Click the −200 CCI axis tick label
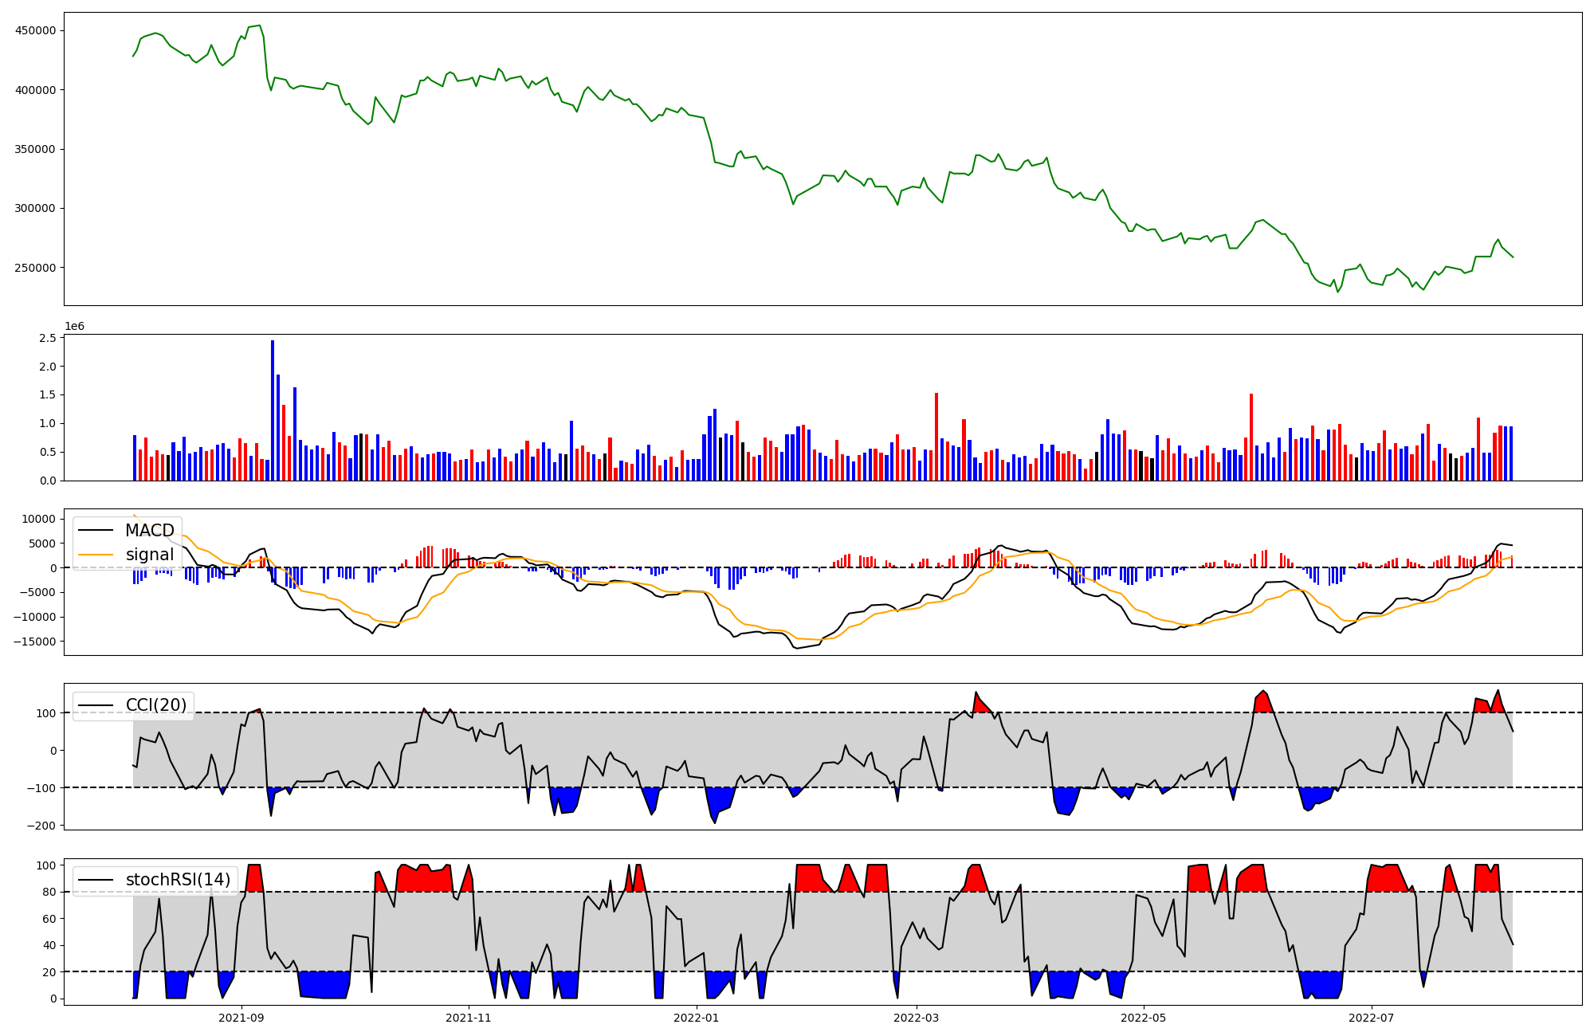This screenshot has height=1036, width=1594. [41, 826]
